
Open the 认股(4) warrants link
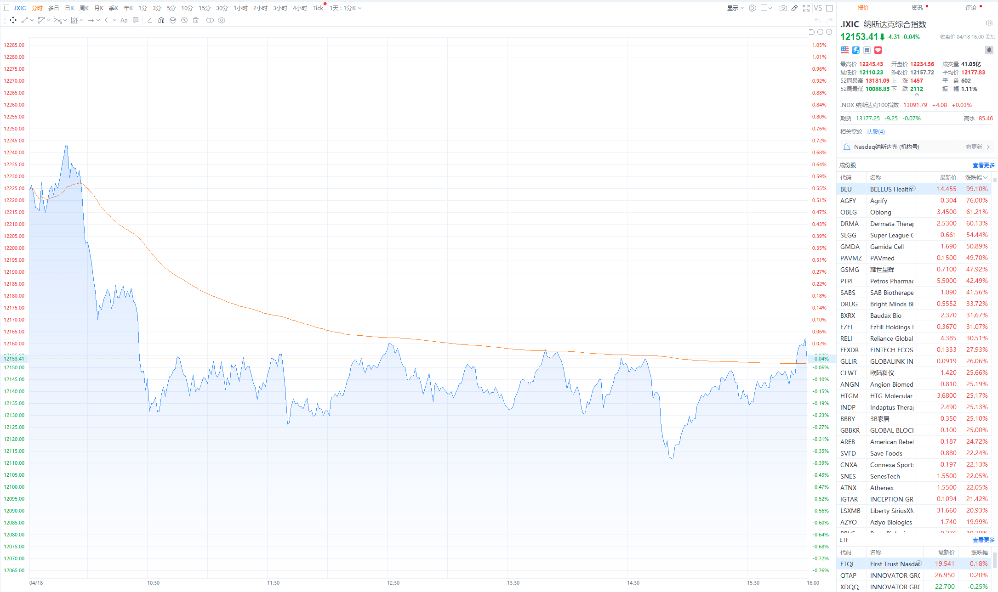876,131
